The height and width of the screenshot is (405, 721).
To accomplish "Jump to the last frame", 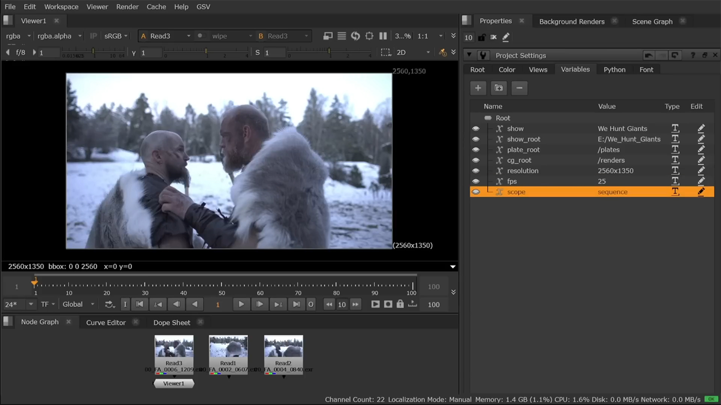I will coord(296,304).
